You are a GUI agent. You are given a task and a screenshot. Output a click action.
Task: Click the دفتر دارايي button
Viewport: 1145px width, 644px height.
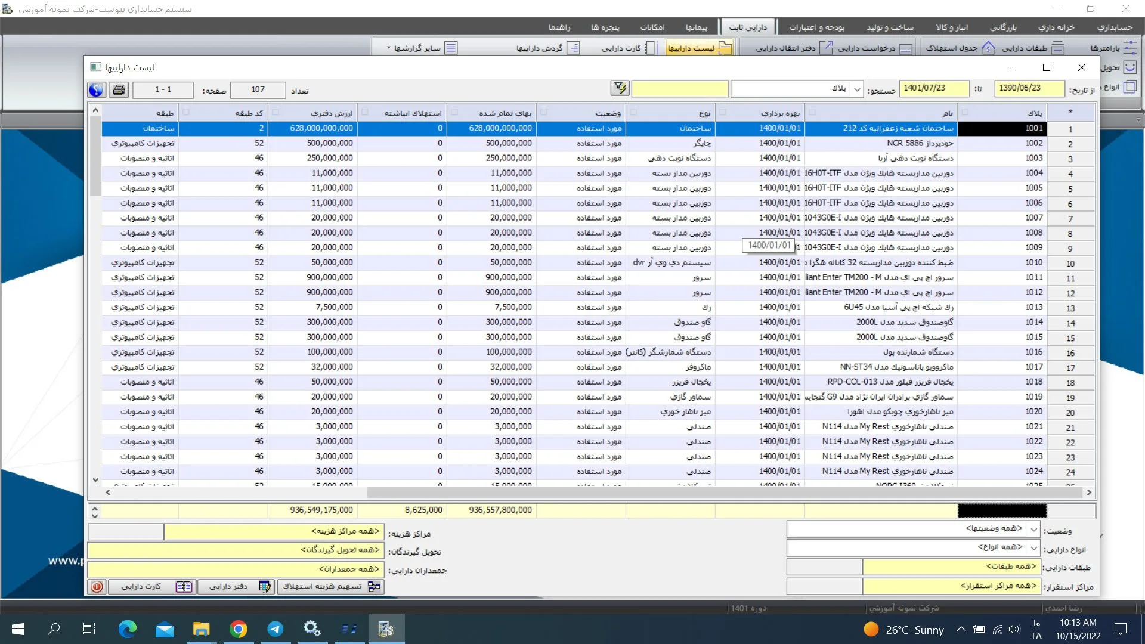[x=237, y=587]
